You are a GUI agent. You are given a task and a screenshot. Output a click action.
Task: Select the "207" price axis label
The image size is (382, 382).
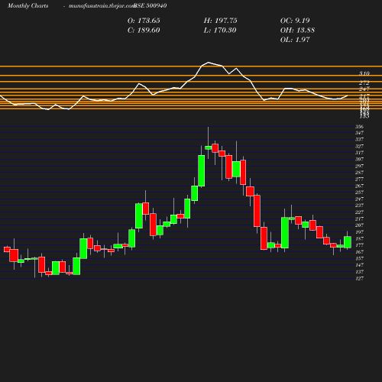pyautogui.click(x=359, y=225)
